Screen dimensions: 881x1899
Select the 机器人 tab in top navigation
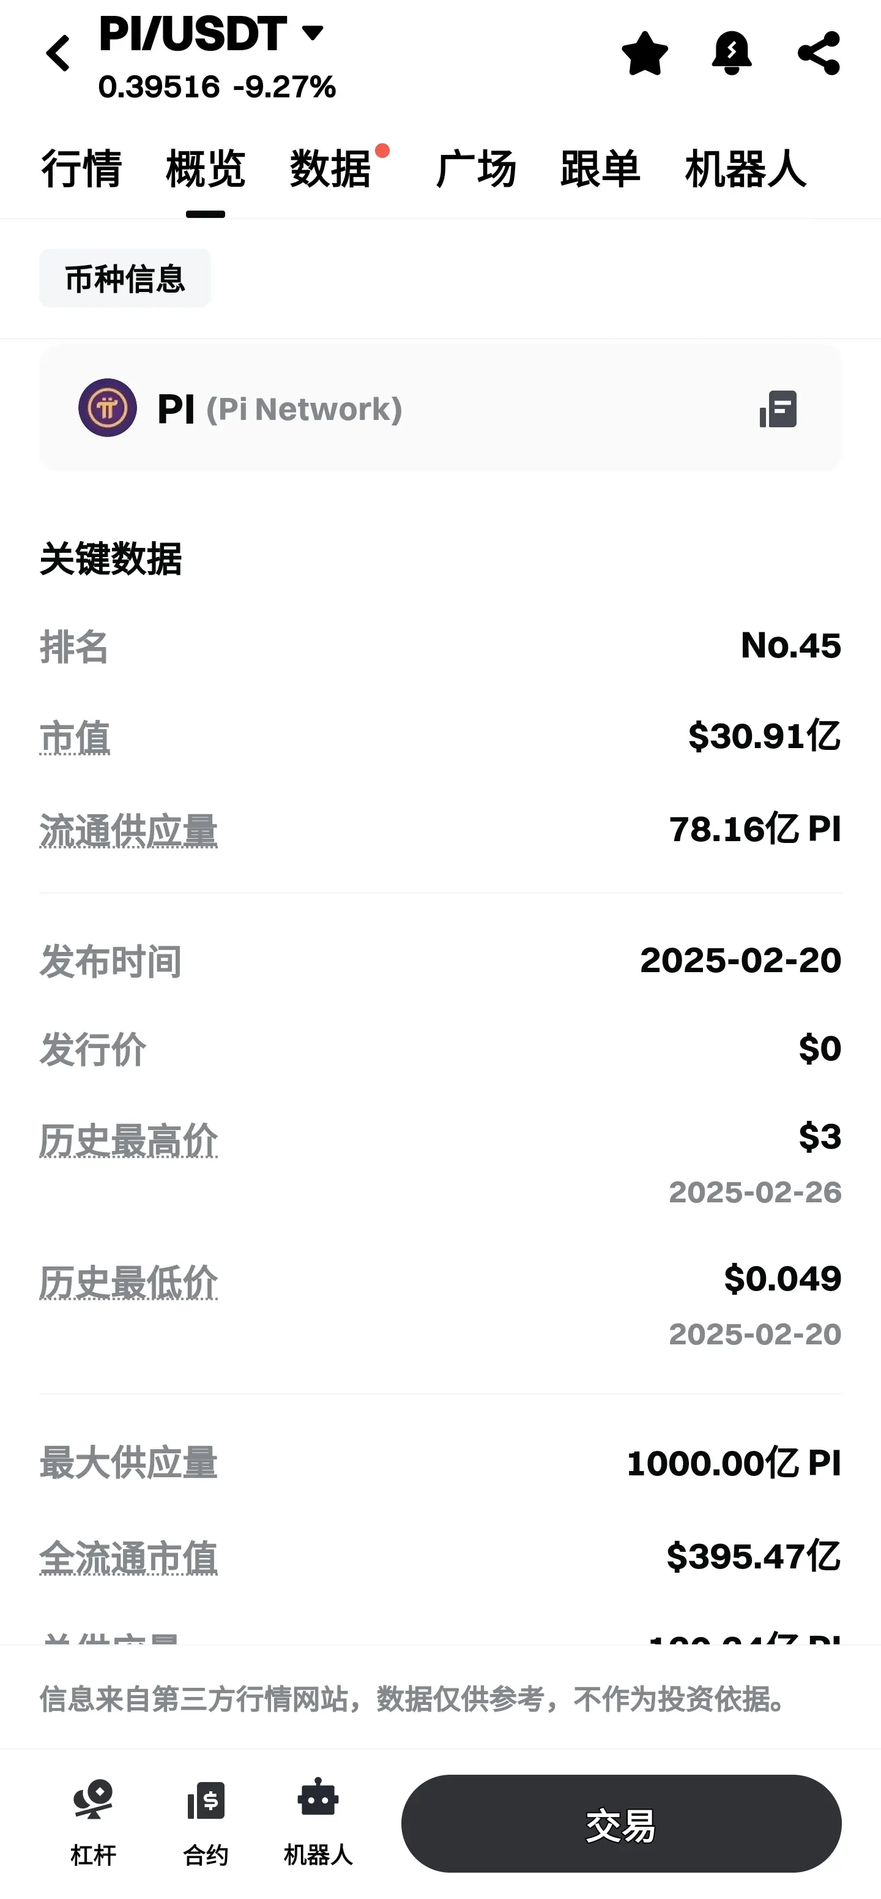[745, 169]
